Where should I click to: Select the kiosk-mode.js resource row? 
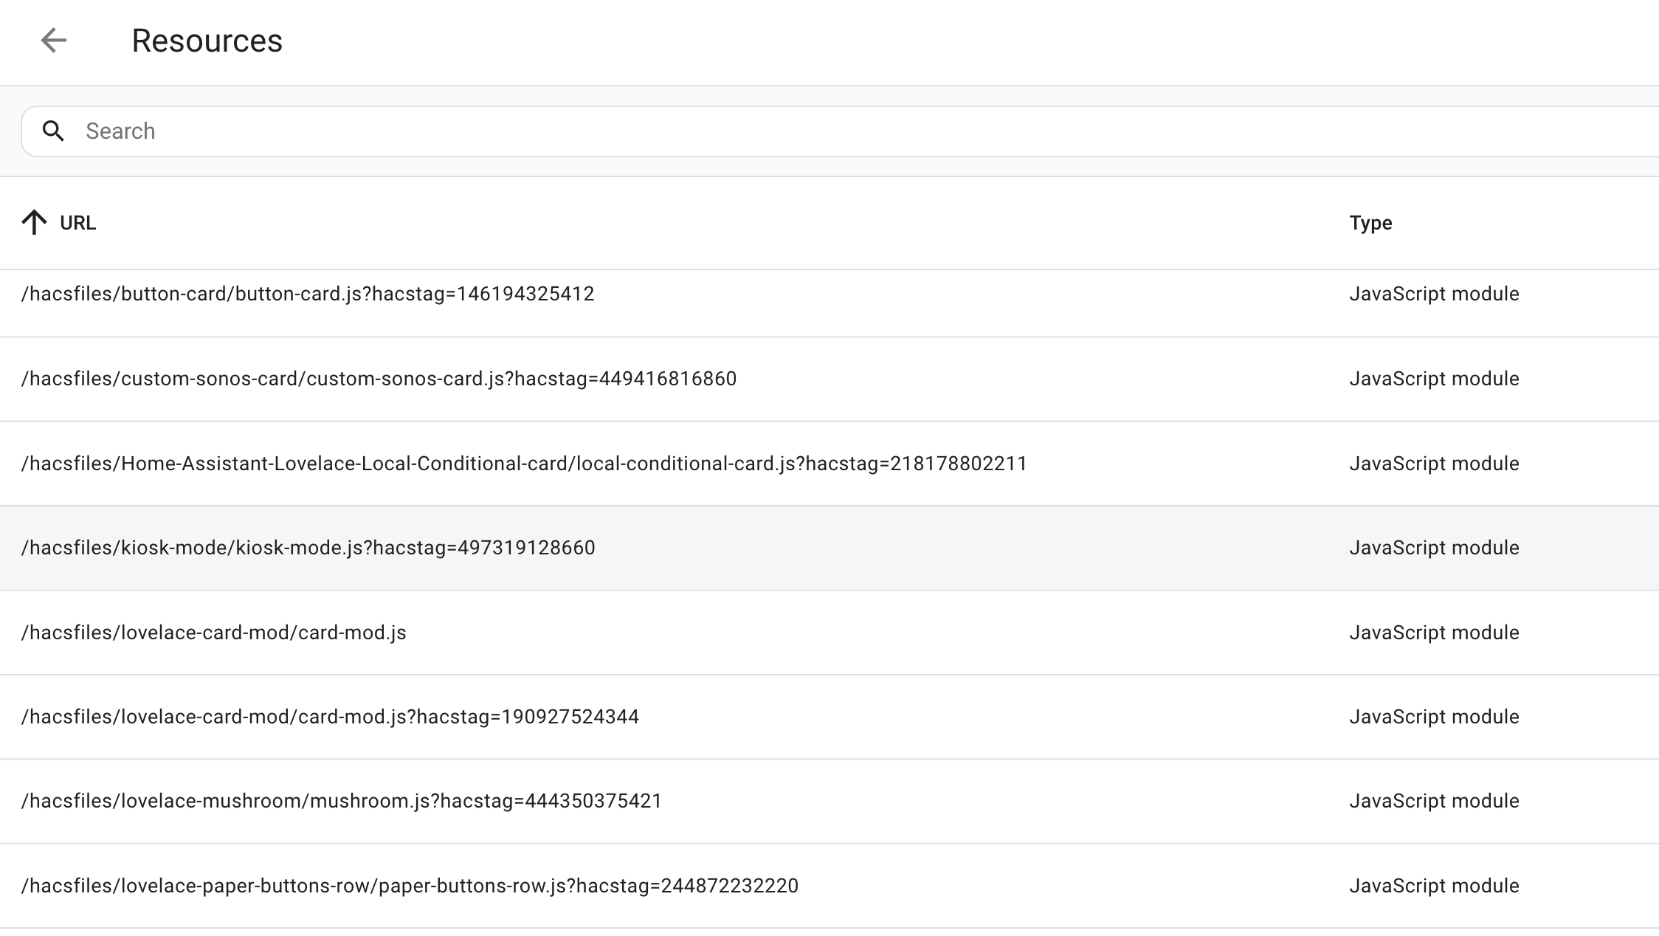tap(308, 548)
